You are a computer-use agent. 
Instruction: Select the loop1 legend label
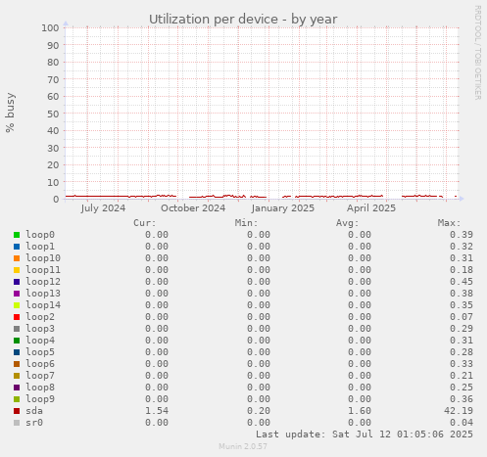click(x=40, y=247)
